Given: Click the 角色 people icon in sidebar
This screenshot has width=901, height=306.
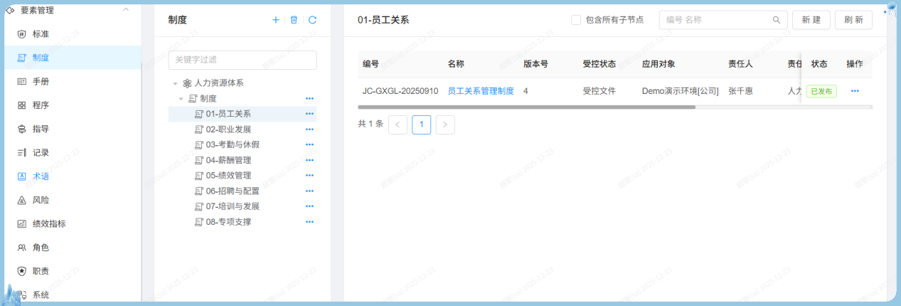Looking at the screenshot, I should point(21,248).
